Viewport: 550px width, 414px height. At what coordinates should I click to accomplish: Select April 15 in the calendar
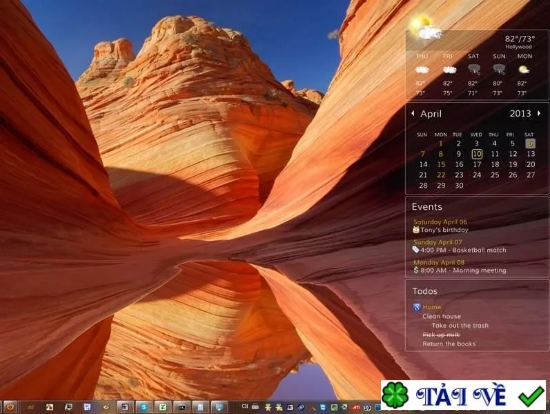coord(441,164)
